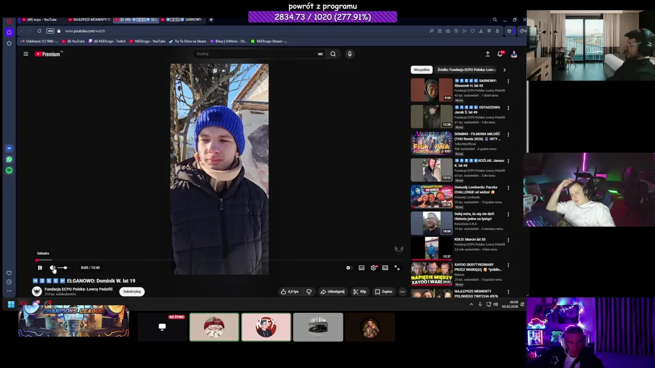Screen dimensions: 655x368
Task: Open the SARNOWY: Sławomir H. video thumbnail
Action: coord(431,90)
